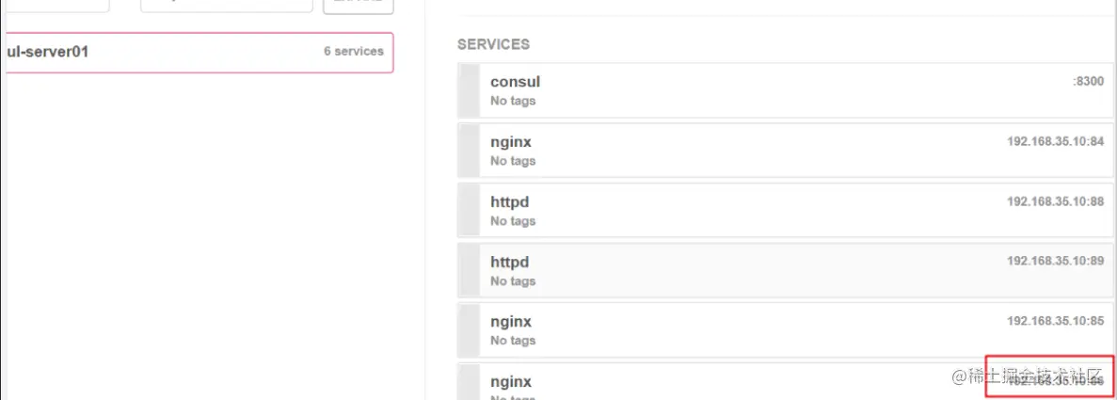Select the ul-server01 node entry
The height and width of the screenshot is (400, 1117).
(198, 52)
